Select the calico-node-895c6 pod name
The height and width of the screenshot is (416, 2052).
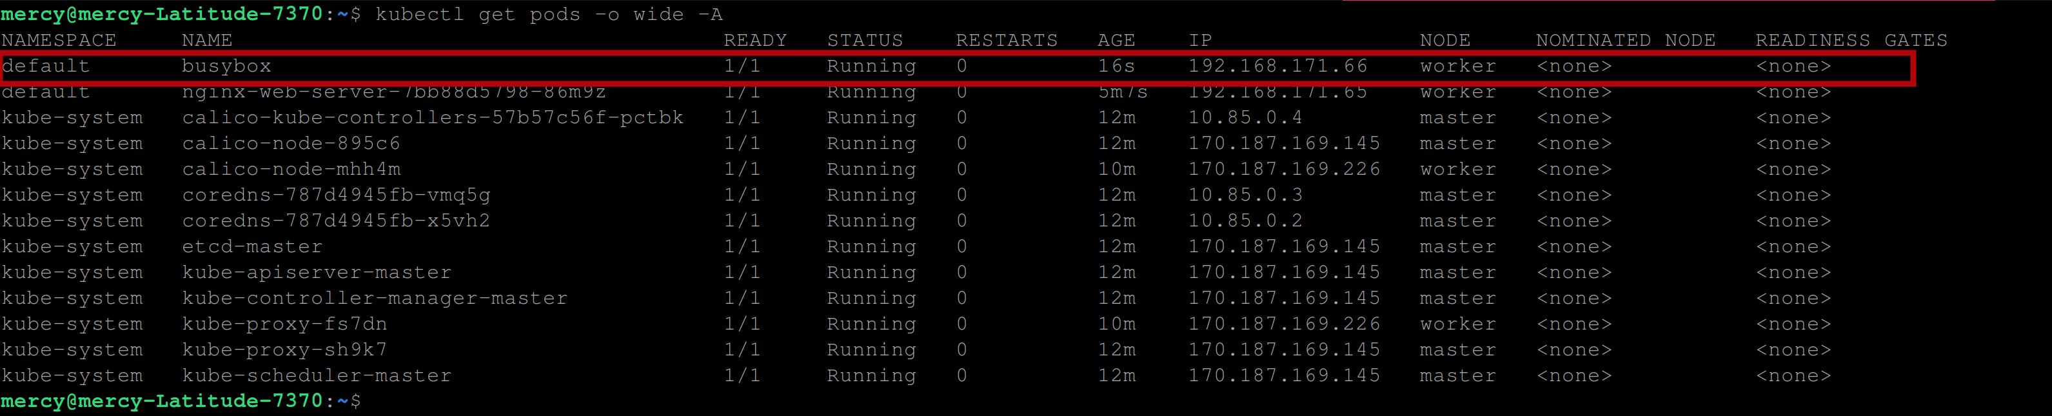coord(291,143)
